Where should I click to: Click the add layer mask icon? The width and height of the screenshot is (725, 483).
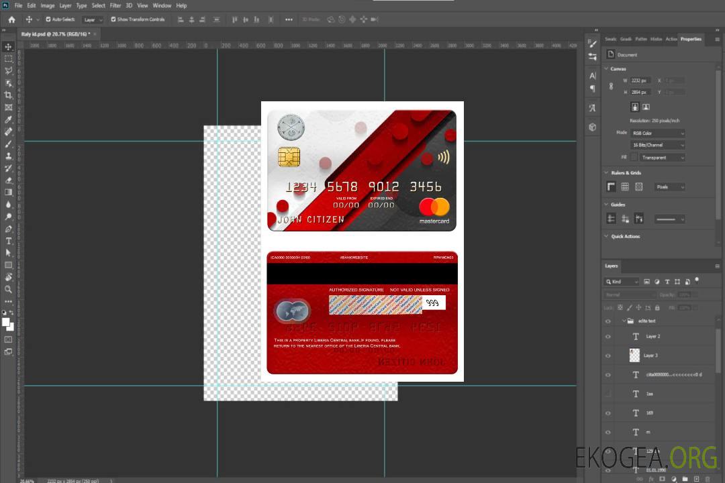(662, 479)
